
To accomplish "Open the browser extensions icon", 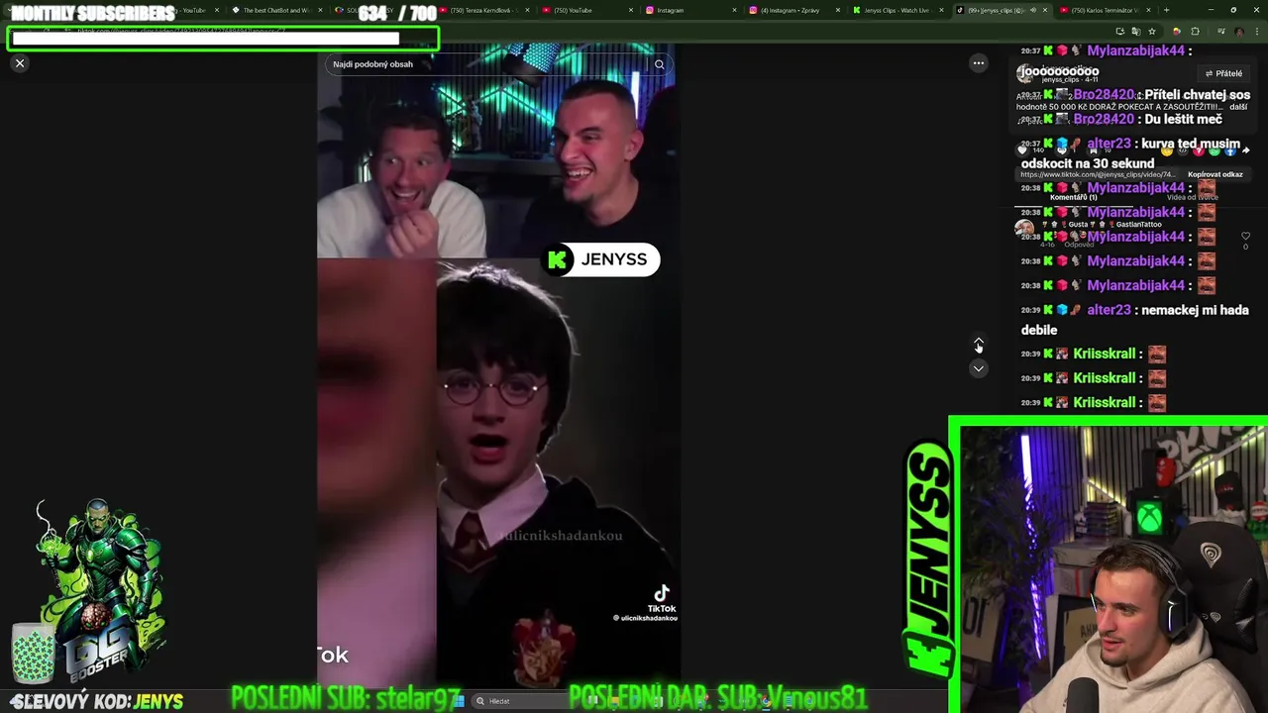I will point(1195,31).
